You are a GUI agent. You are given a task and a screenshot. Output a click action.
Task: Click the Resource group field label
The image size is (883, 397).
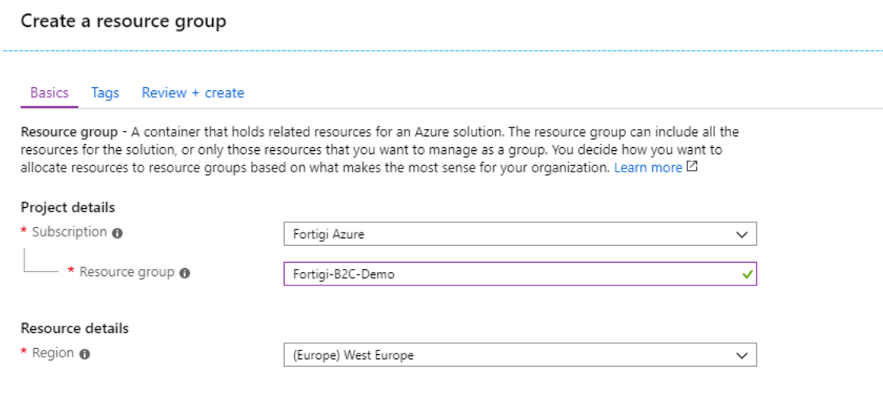pos(127,272)
